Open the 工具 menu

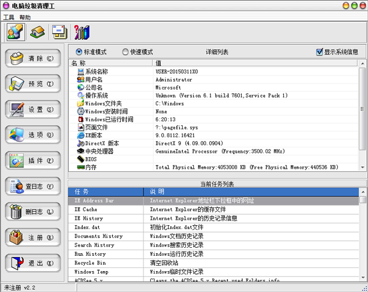[x=9, y=17]
